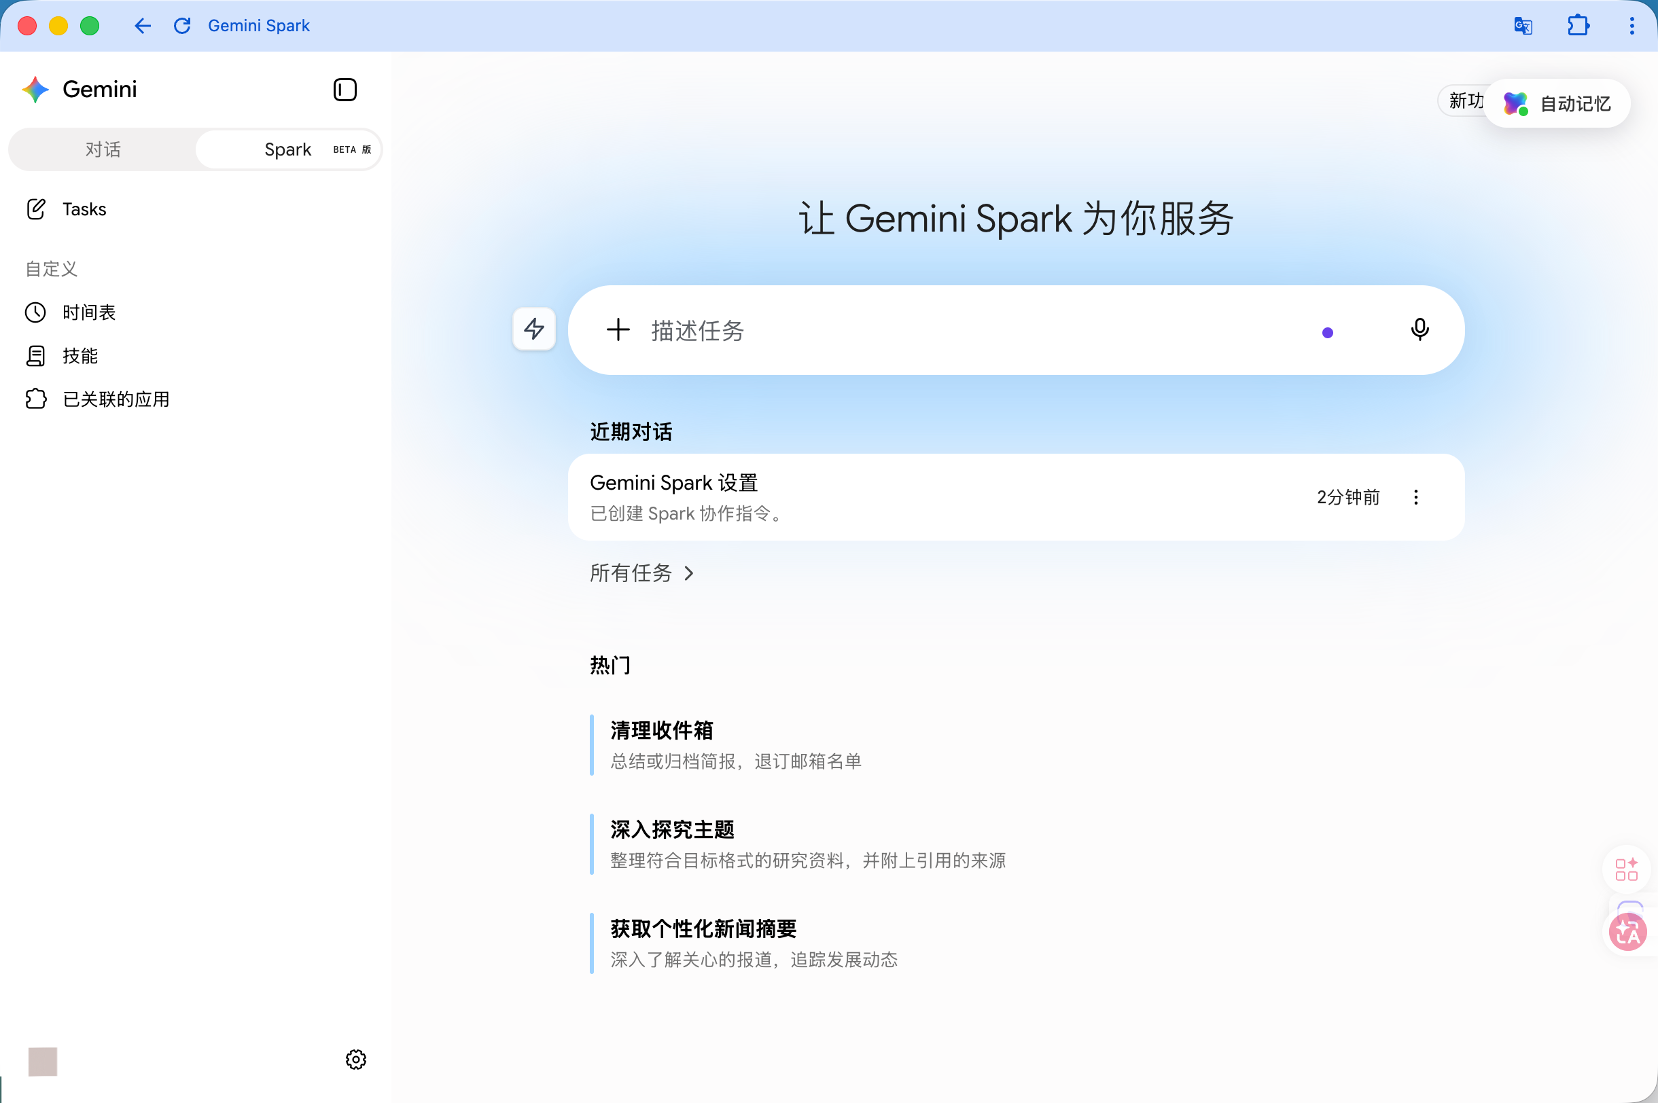Click the plus icon in the task box
The height and width of the screenshot is (1103, 1658).
coord(618,330)
